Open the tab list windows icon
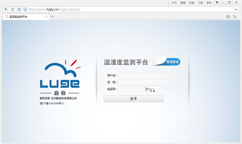The height and width of the screenshot is (144, 242). click(x=228, y=17)
